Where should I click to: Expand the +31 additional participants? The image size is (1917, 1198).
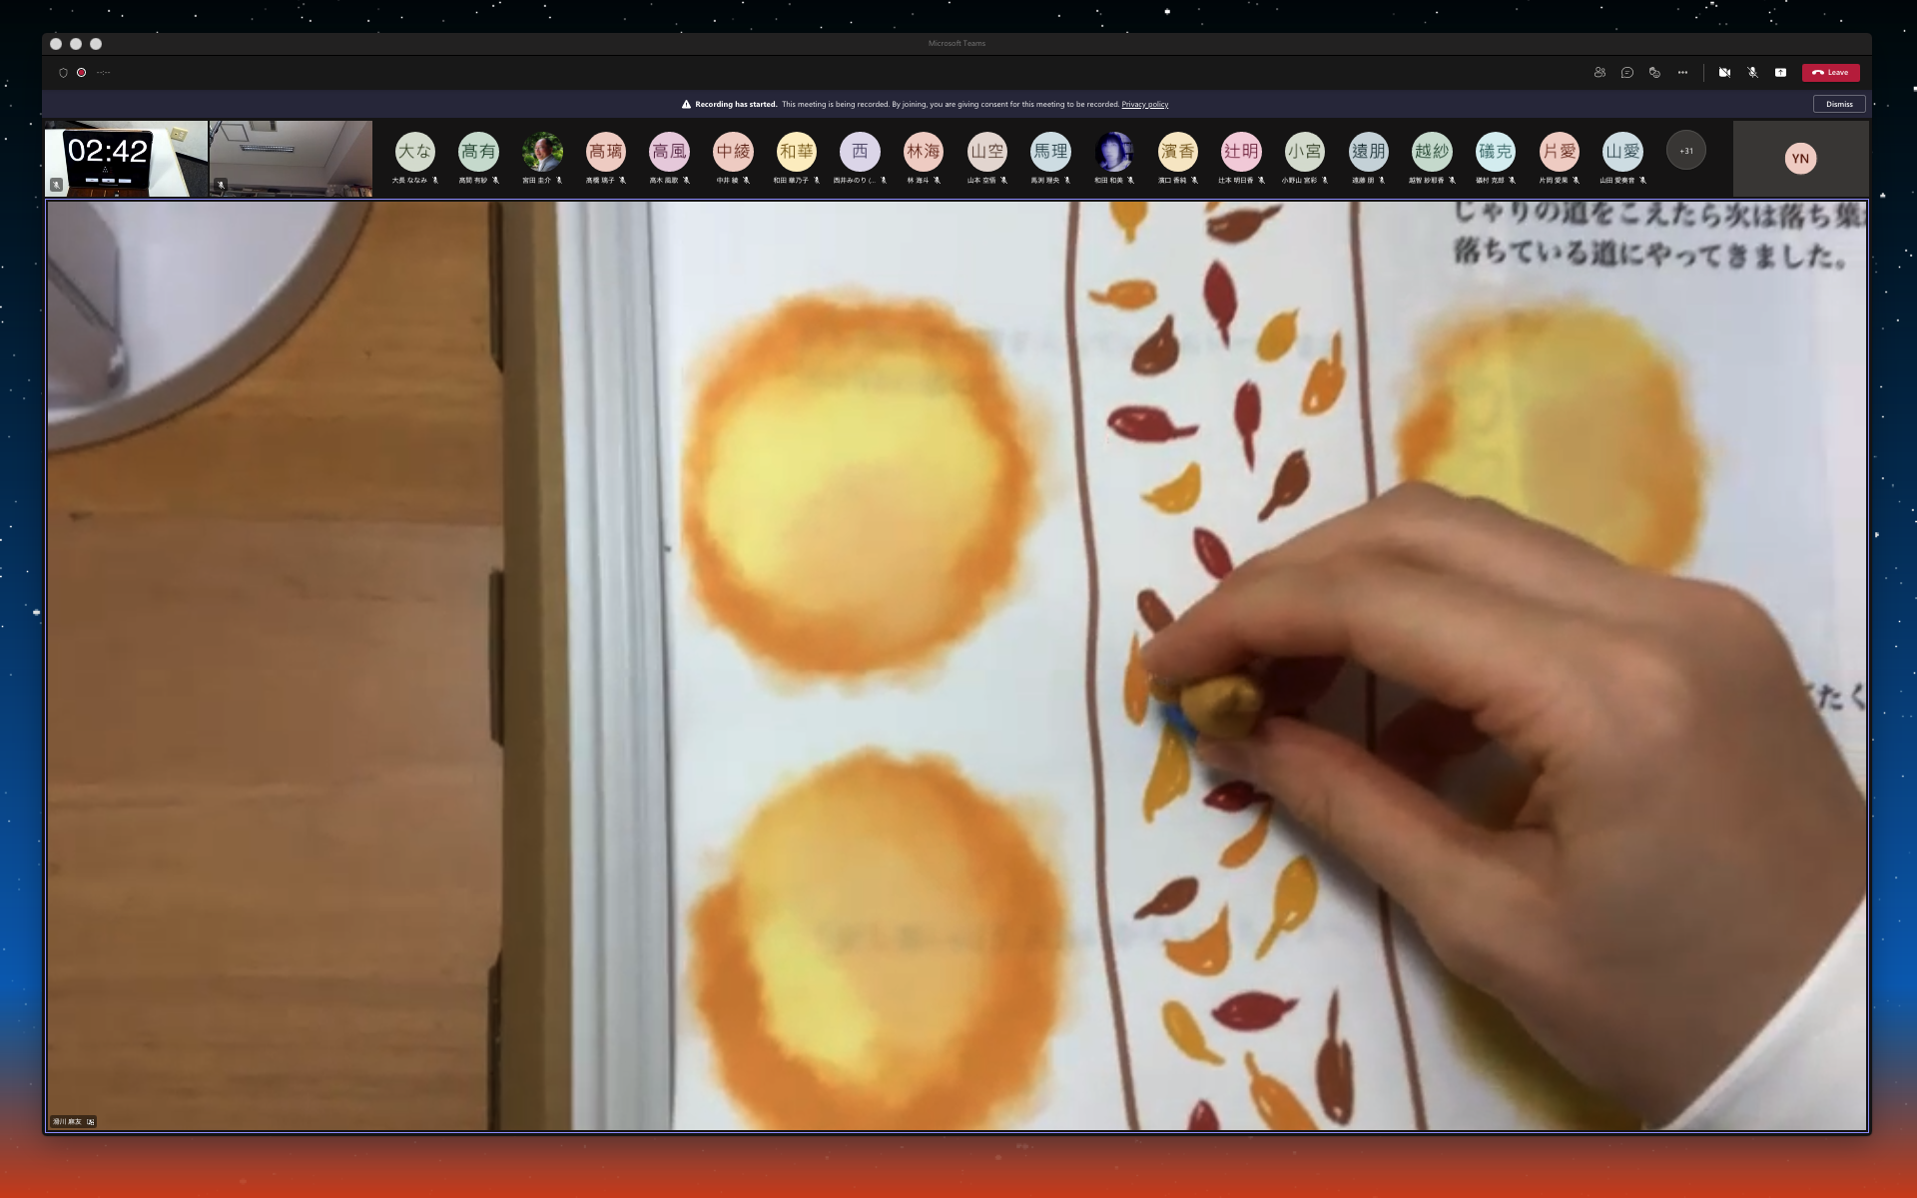pyautogui.click(x=1685, y=151)
